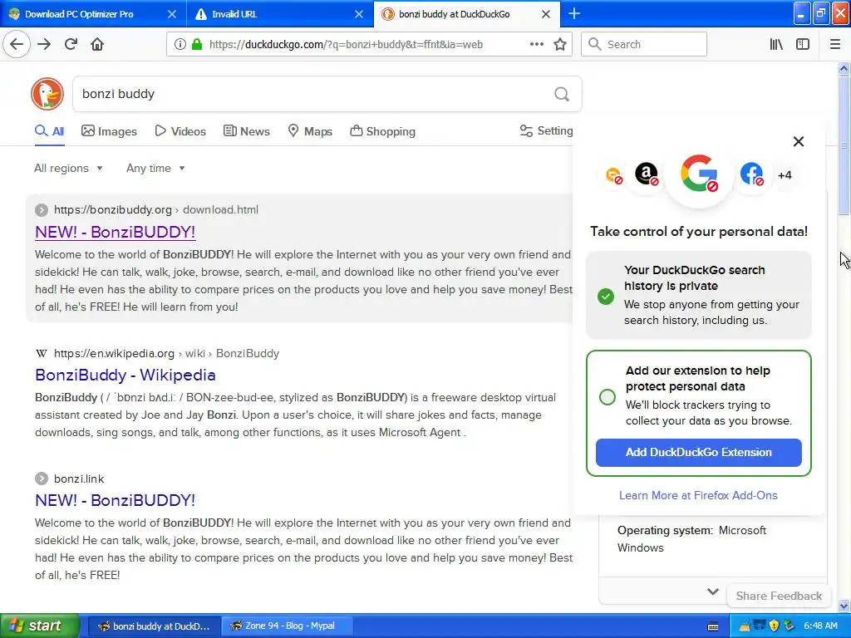Select the Maps search tab
Screen dimensions: 851x638
click(x=310, y=131)
